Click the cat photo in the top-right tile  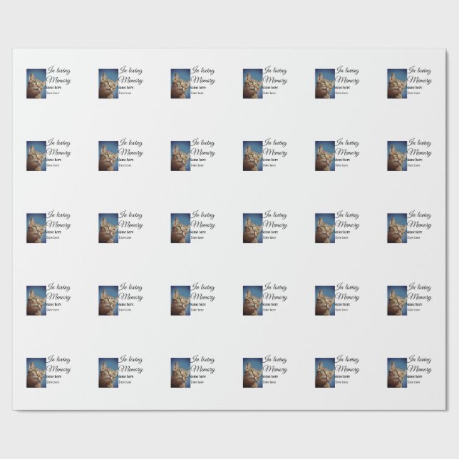tap(396, 84)
